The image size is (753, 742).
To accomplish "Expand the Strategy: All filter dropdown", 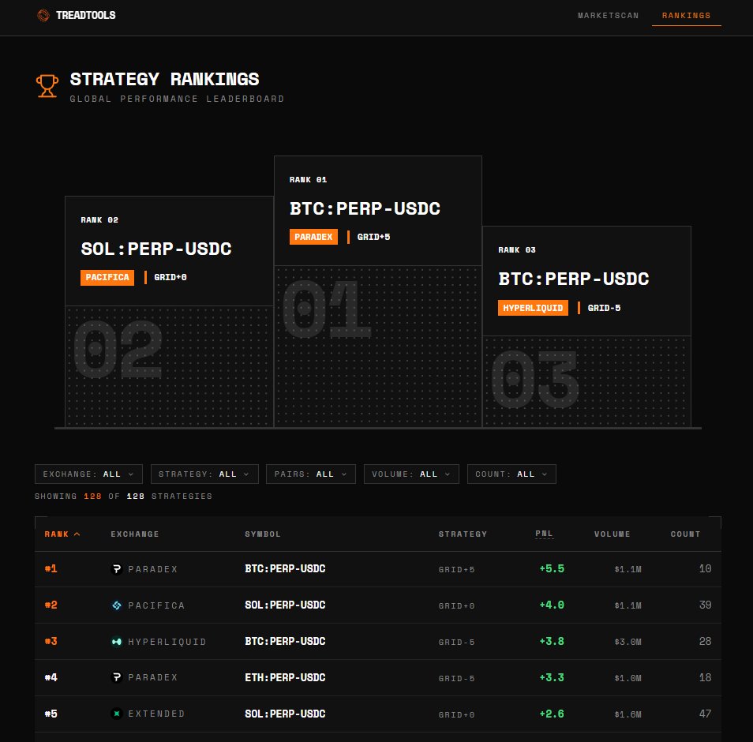I will 204,474.
